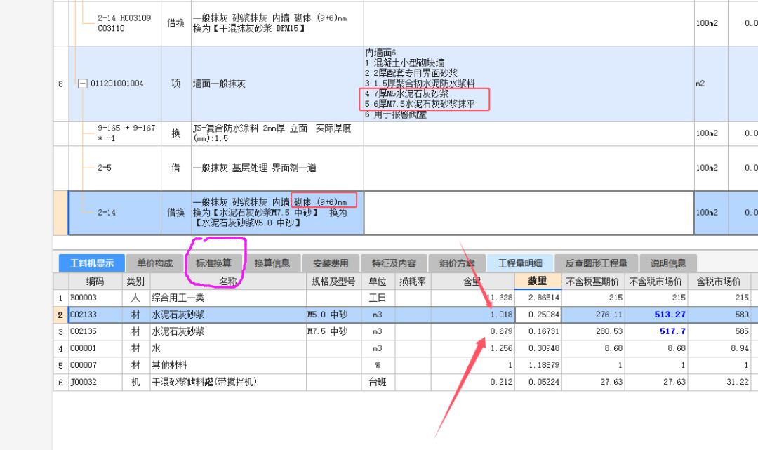Click the 工日 unit cell
This screenshot has width=758, height=450.
pos(378,298)
